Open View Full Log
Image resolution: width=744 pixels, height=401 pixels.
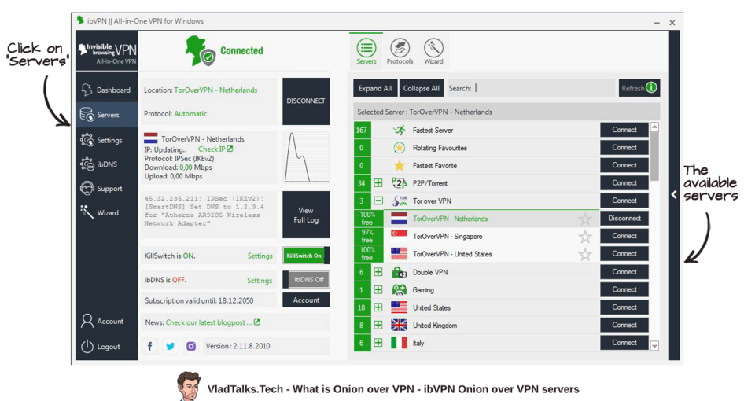[x=306, y=215]
